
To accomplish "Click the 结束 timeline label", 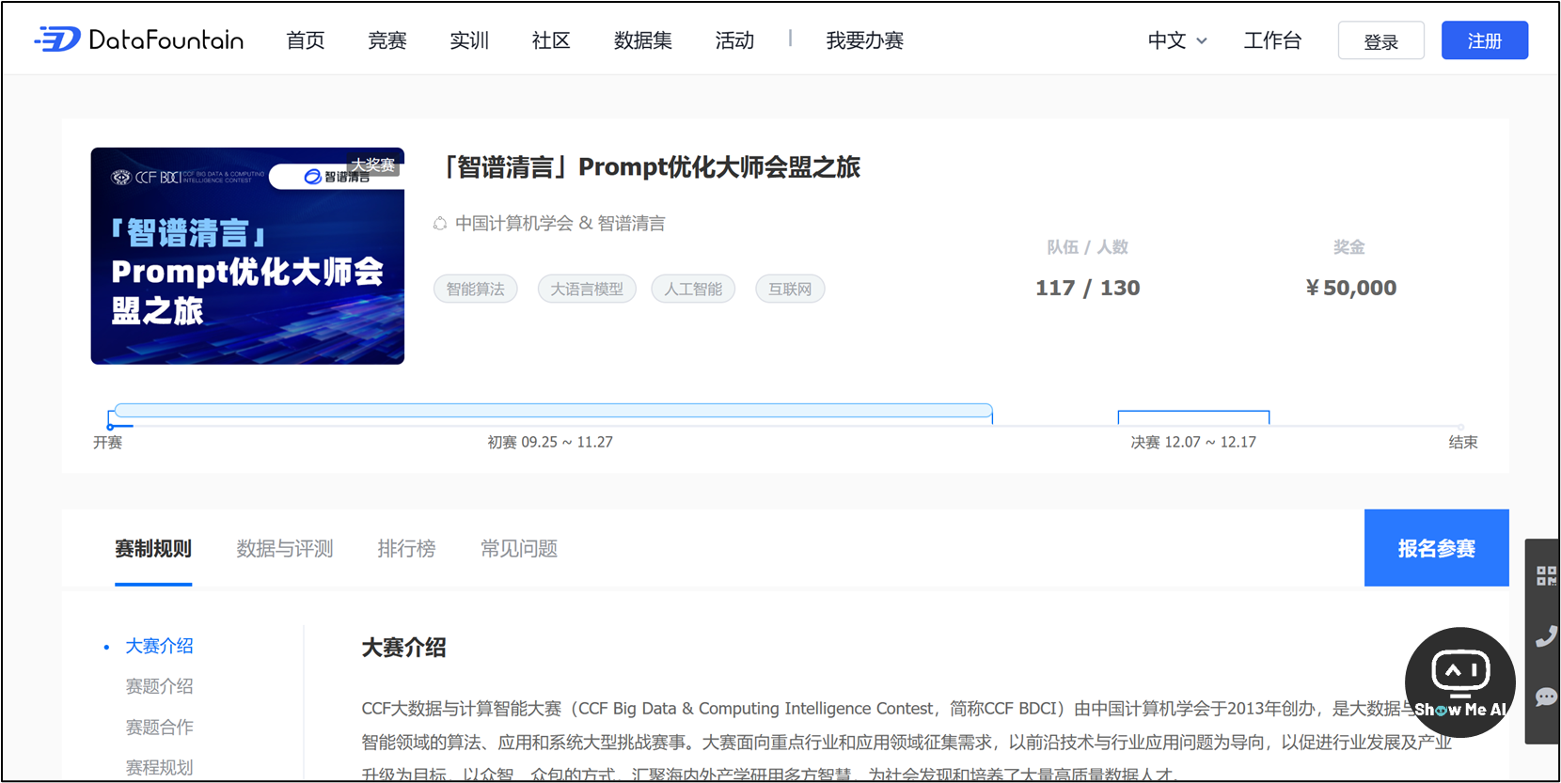I will pyautogui.click(x=1463, y=442).
